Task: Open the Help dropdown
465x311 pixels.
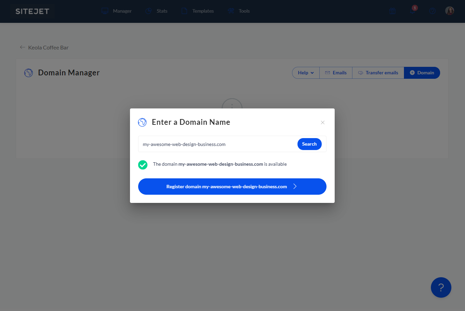Action: [x=306, y=73]
